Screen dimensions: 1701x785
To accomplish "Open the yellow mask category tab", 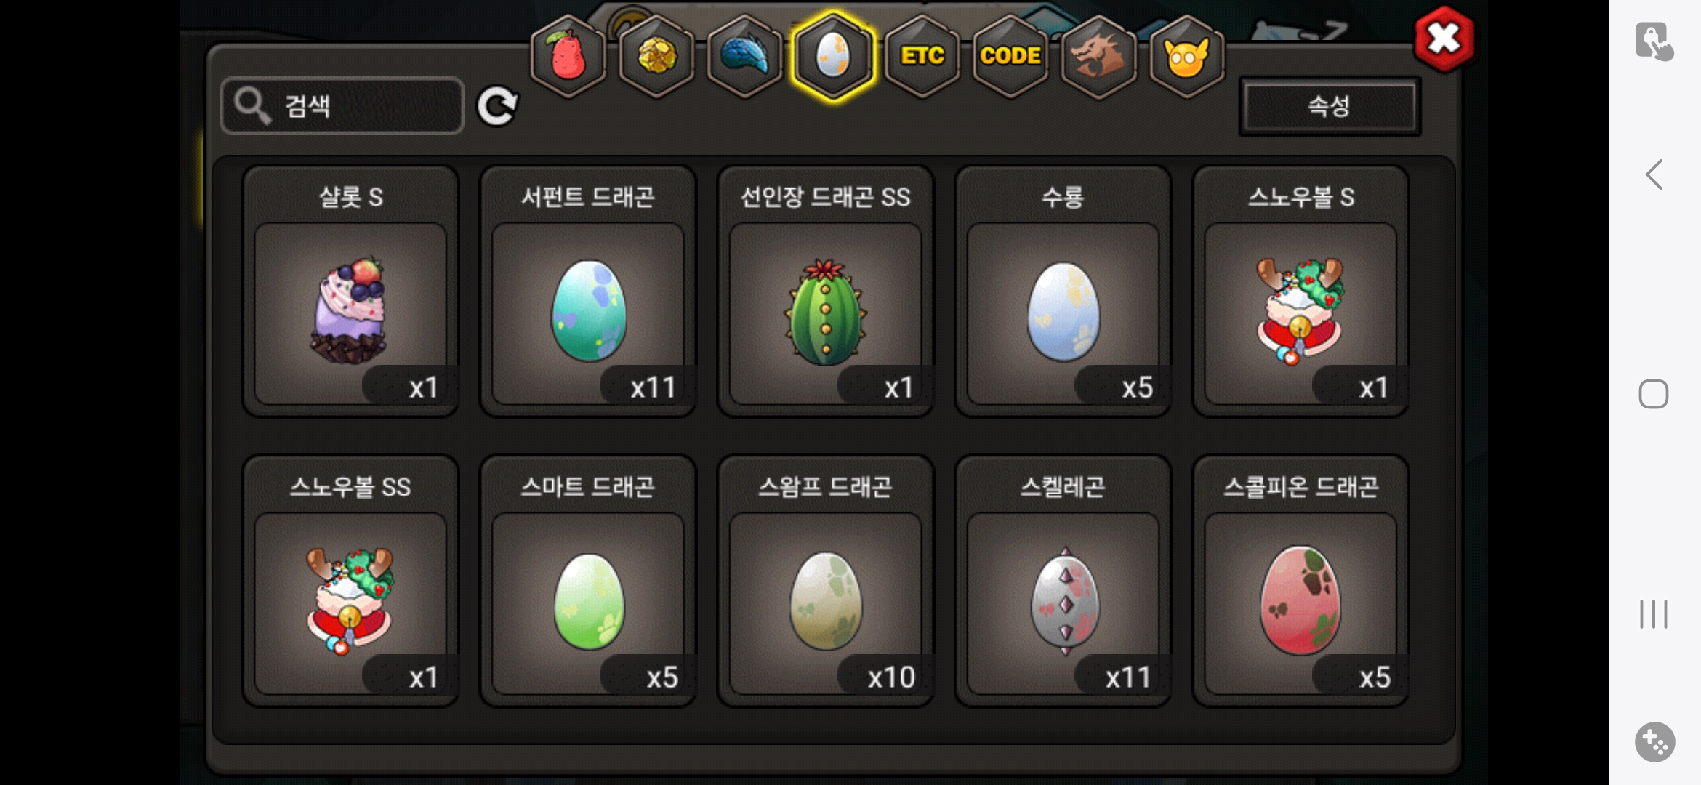I will pos(1187,56).
